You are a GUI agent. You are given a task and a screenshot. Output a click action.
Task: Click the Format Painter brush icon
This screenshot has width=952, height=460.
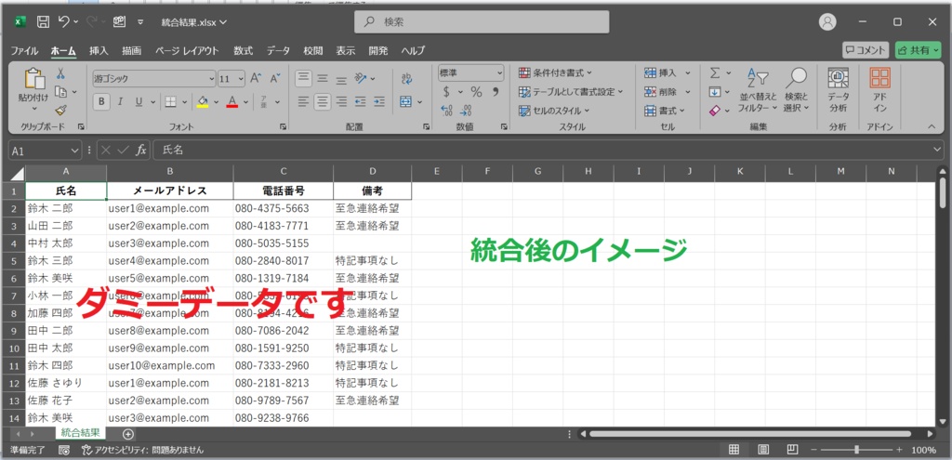coord(60,110)
